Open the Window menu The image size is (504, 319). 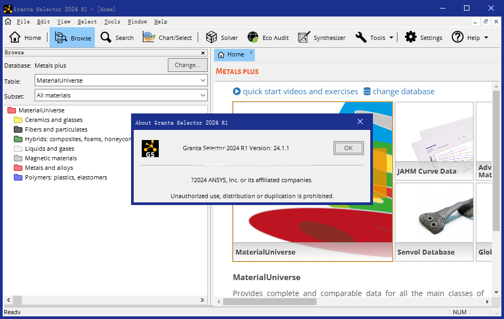[137, 21]
